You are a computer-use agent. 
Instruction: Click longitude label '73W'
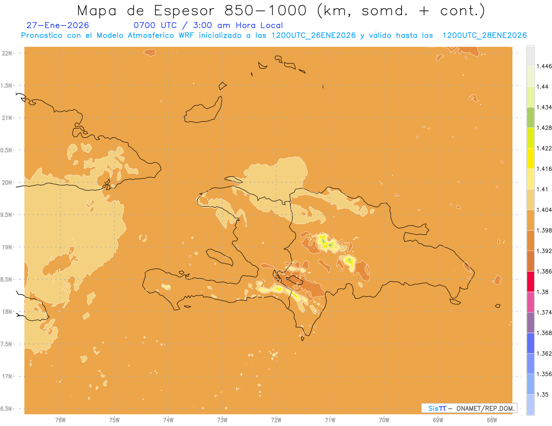tap(222, 420)
